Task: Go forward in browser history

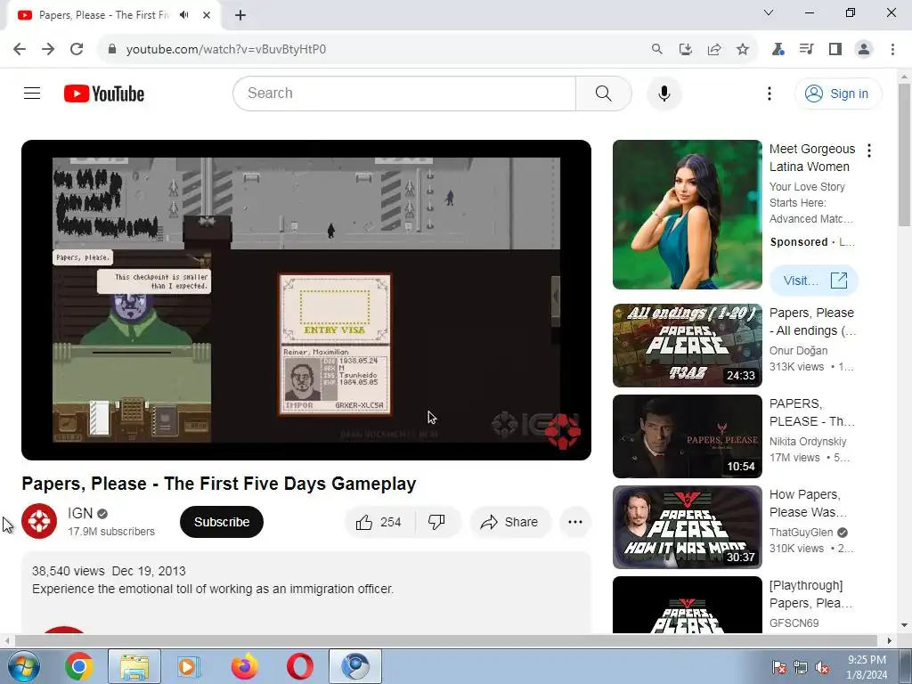Action: (48, 49)
